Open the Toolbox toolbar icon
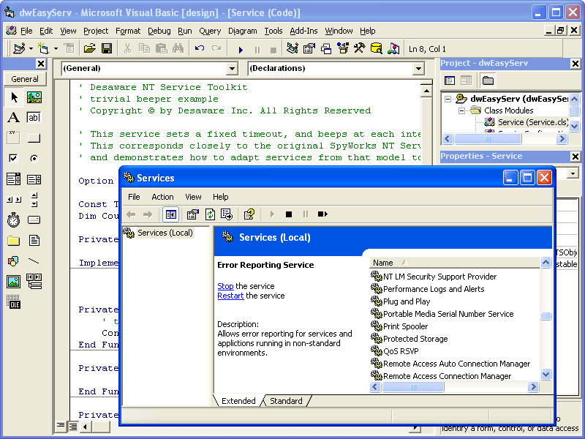585x439 pixels. [359, 48]
